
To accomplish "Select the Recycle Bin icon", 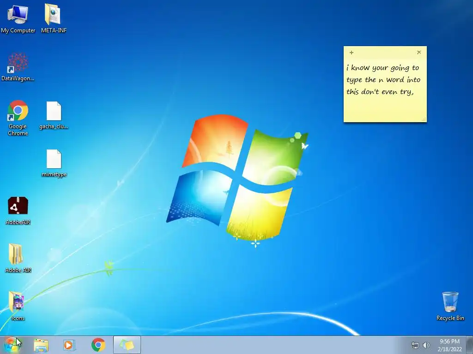I will 450,306.
